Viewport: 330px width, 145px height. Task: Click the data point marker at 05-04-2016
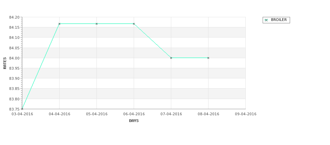[x=96, y=24]
